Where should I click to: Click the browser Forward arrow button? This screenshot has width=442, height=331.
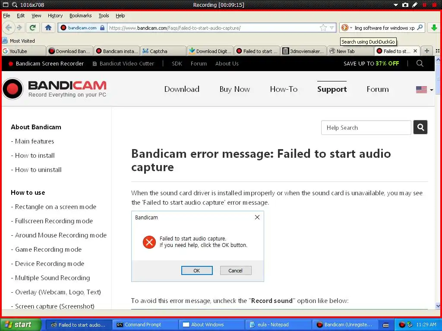tap(19, 28)
